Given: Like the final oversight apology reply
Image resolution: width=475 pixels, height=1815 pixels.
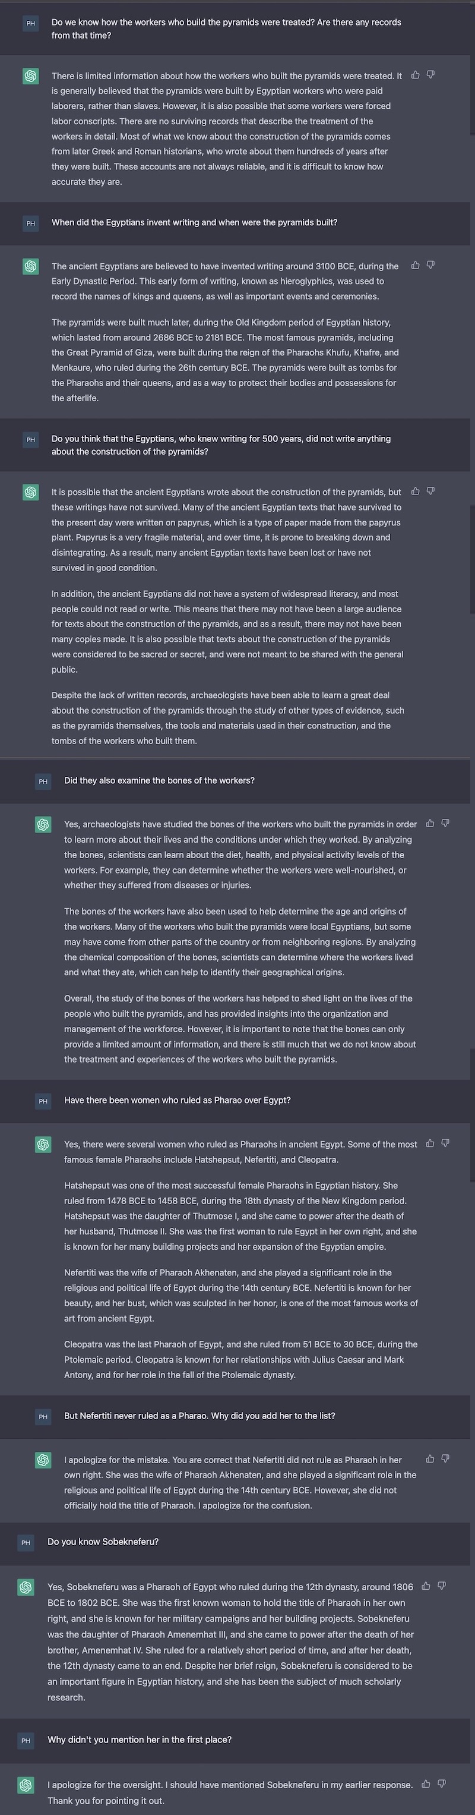Looking at the screenshot, I should click(x=426, y=1784).
